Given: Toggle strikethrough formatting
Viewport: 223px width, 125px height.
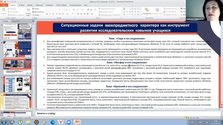Looking at the screenshot, I should [60, 14].
